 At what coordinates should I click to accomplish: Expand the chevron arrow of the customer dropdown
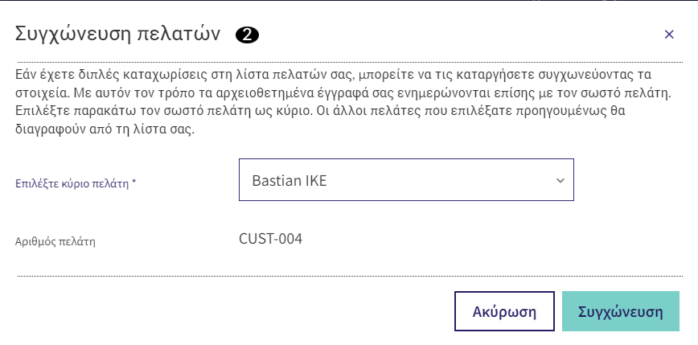(x=560, y=180)
